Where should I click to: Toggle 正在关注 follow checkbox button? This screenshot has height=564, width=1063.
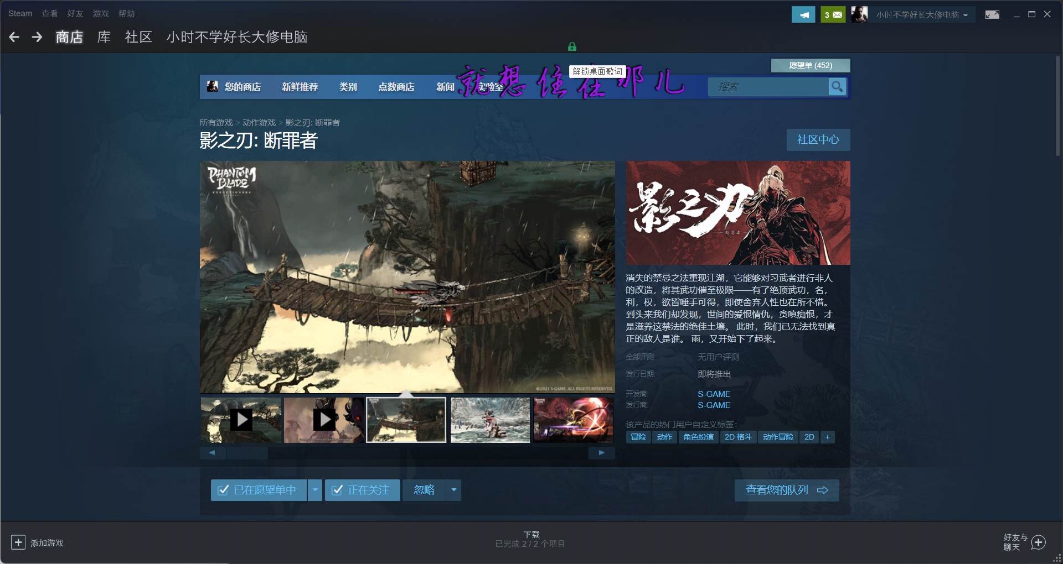363,490
